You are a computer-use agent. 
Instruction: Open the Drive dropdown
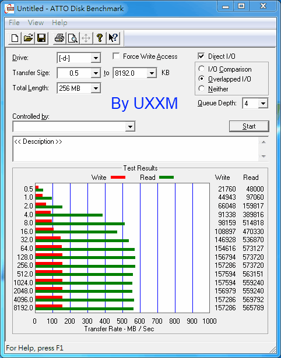(x=96, y=58)
